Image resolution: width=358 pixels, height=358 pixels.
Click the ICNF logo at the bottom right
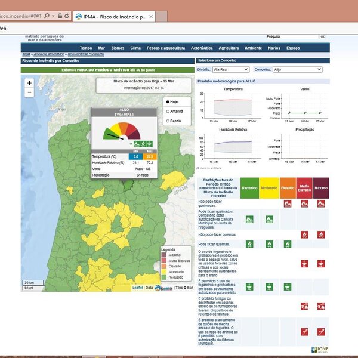319,350
